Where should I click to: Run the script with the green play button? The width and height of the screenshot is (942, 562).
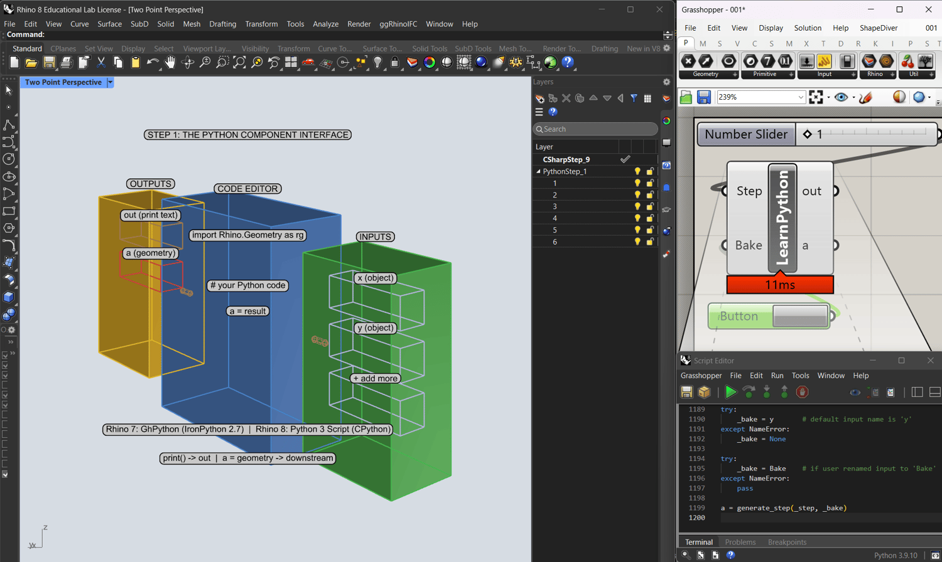pyautogui.click(x=730, y=392)
